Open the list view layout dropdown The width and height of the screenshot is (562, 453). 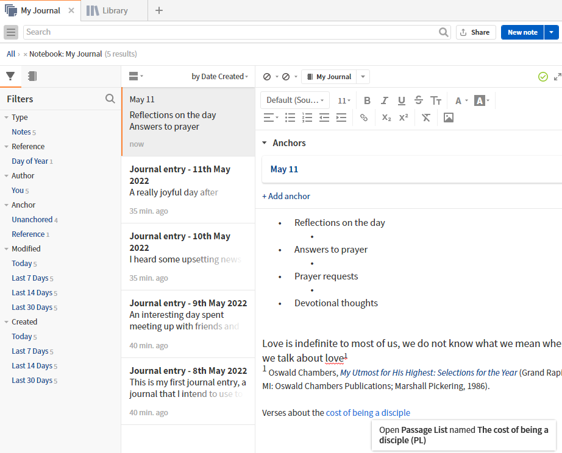click(x=136, y=76)
